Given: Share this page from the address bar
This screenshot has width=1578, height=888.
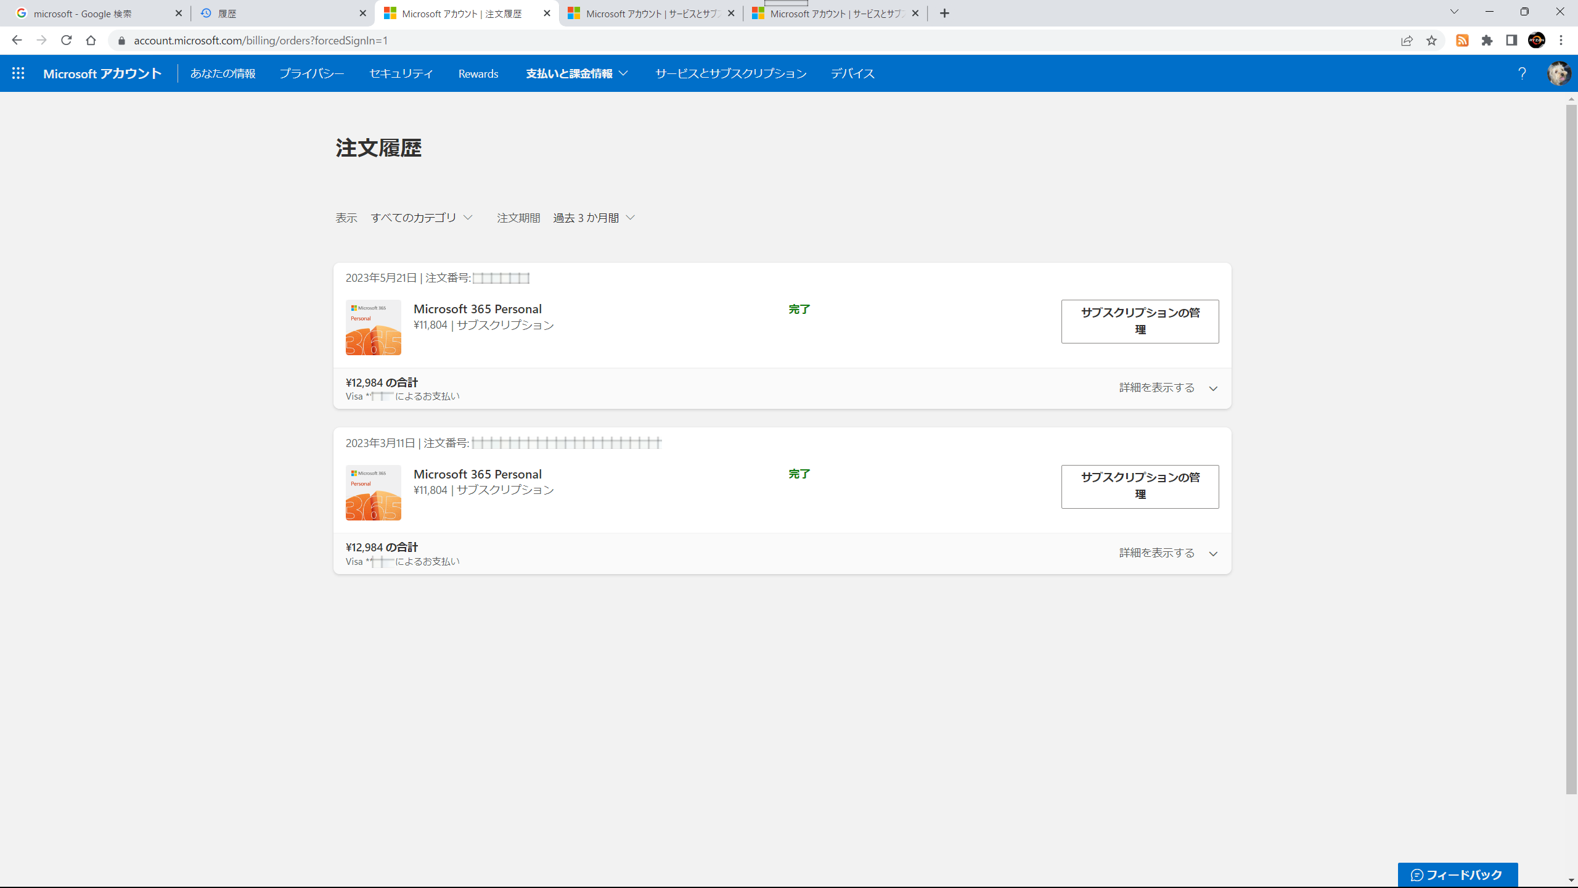Looking at the screenshot, I should [x=1407, y=41].
